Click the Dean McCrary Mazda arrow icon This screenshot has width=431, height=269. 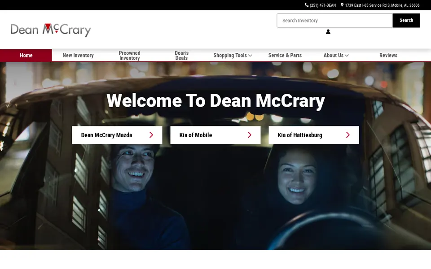pos(151,135)
